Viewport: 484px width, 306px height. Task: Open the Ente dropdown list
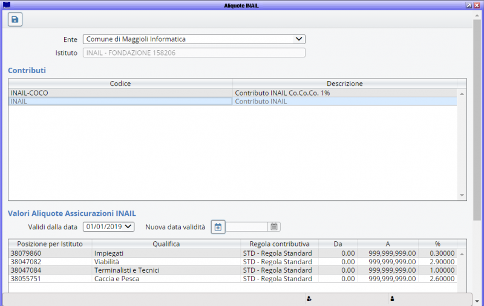[298, 39]
